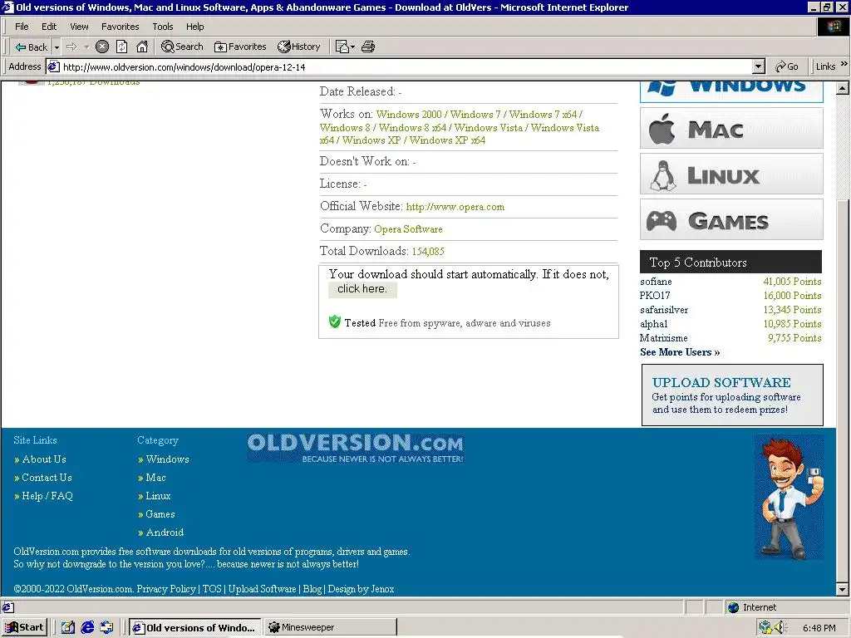Launch Outlook Express from quick launch

click(x=107, y=628)
